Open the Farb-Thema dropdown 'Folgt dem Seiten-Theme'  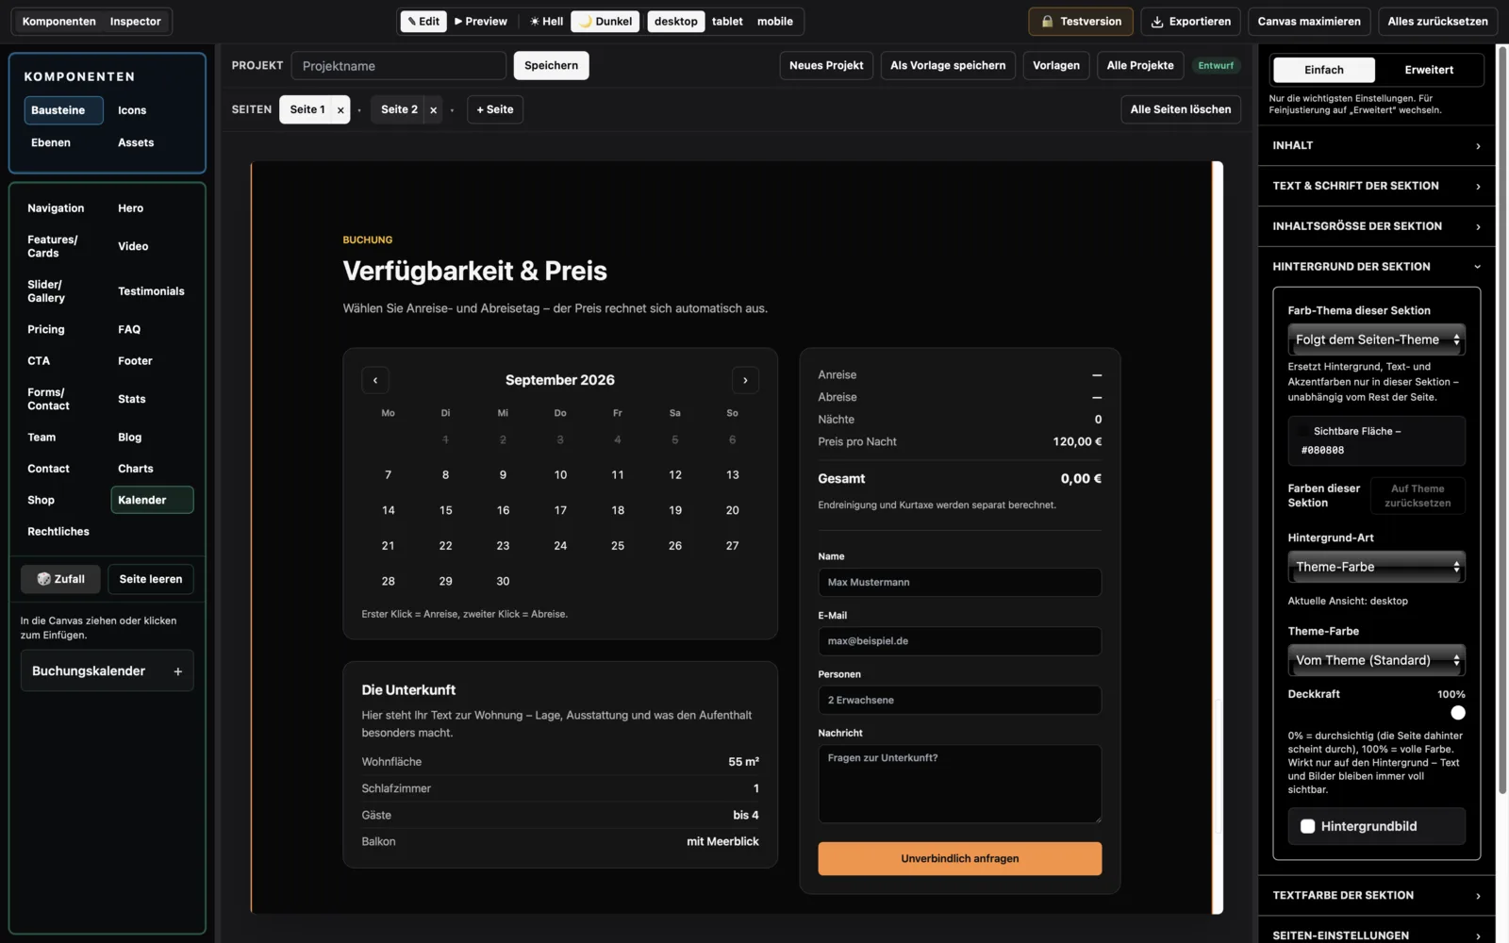1376,340
